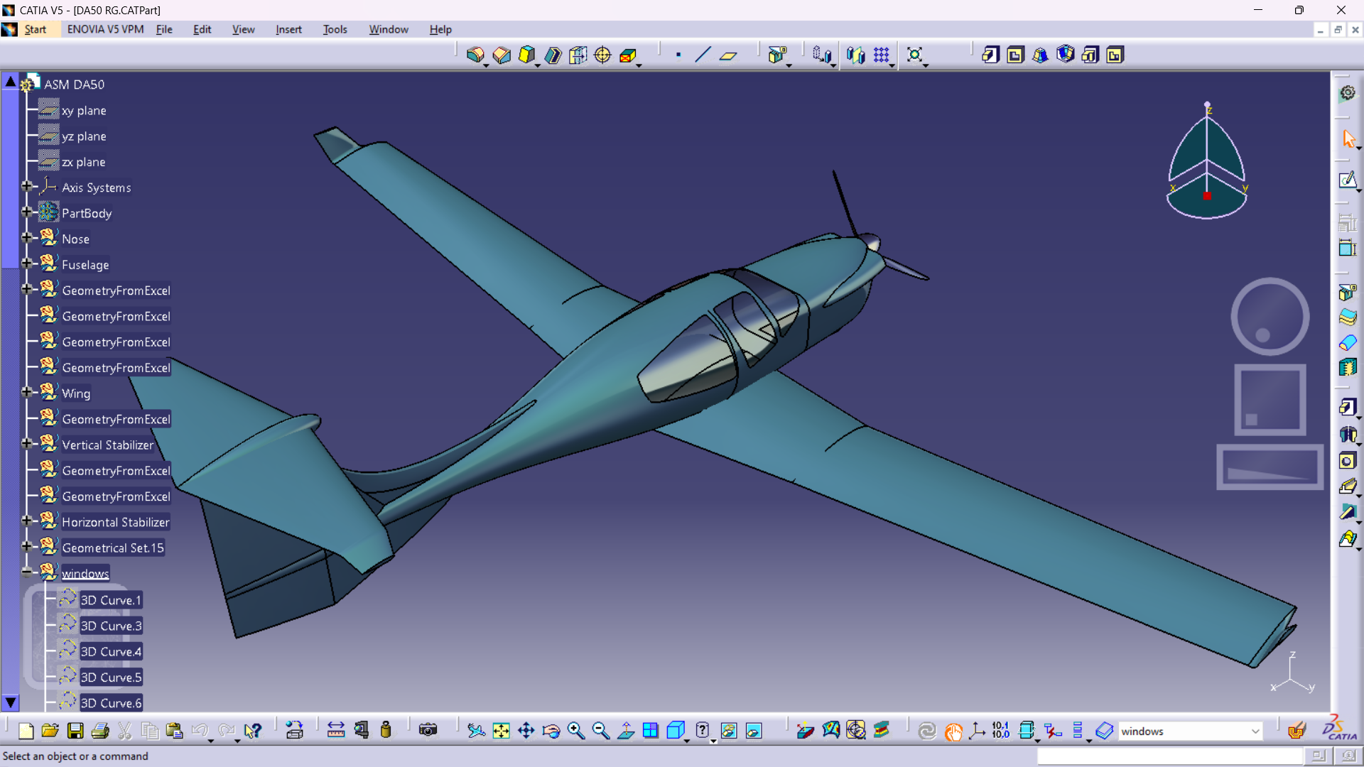This screenshot has height=767, width=1364.
Task: Expand the PartBody node
Action: tap(27, 212)
